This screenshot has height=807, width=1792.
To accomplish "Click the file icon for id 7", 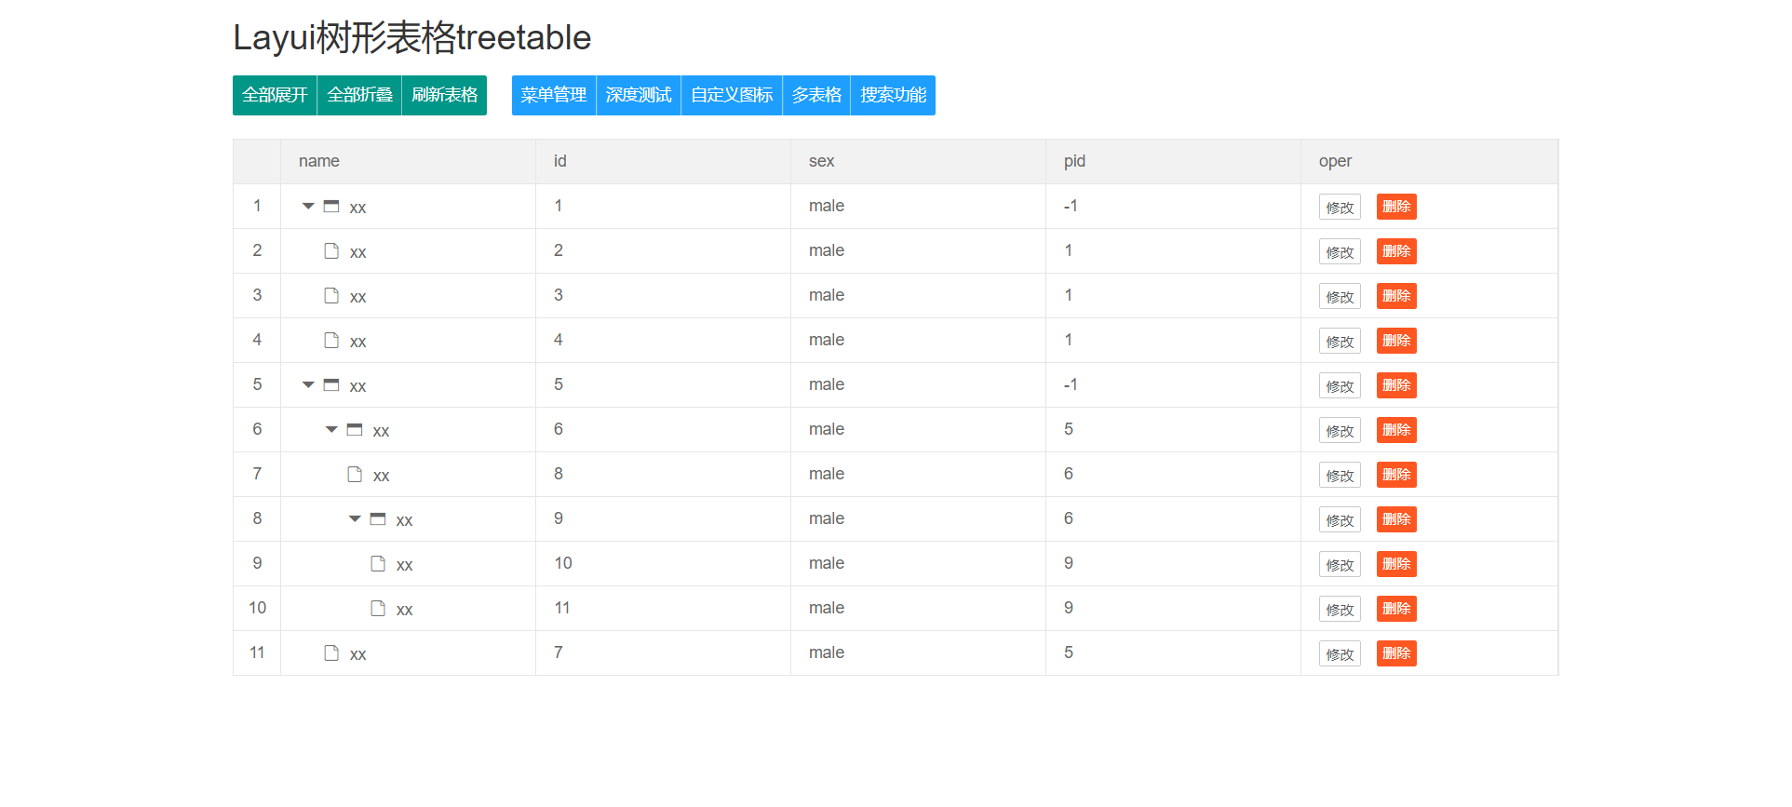I will (x=331, y=653).
